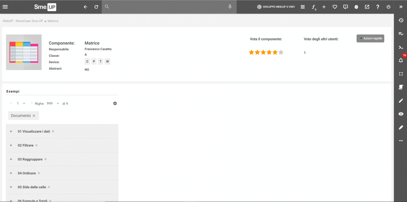The height and width of the screenshot is (202, 407).
Task: Remove 03 Raggruppare with X
Action: (46, 159)
